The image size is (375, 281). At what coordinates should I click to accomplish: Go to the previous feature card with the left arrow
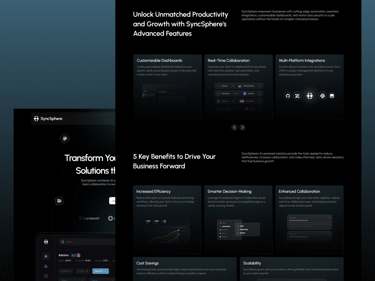[x=234, y=127]
